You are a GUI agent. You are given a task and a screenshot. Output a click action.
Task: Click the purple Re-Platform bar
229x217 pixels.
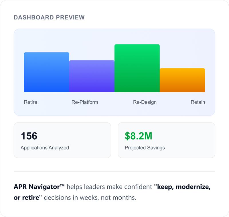92,76
